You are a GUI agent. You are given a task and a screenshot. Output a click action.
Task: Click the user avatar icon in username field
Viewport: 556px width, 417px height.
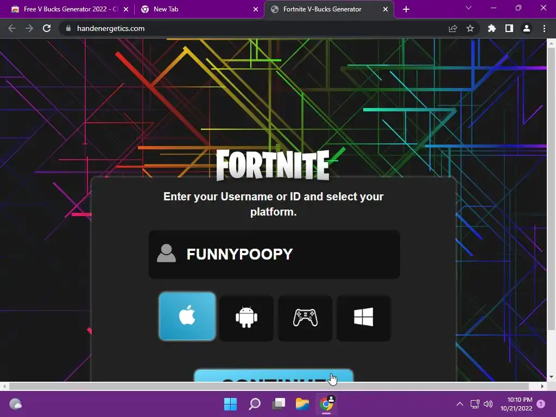[166, 253]
